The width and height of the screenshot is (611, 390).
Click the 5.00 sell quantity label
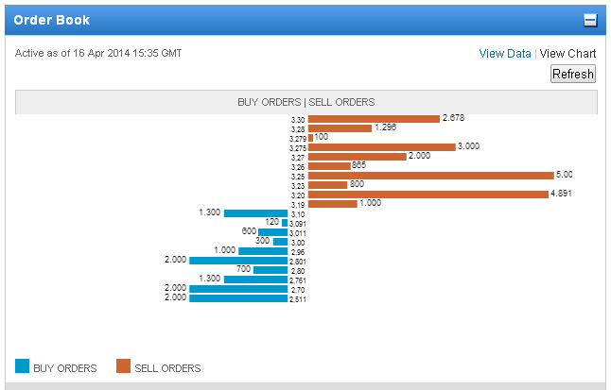[565, 175]
